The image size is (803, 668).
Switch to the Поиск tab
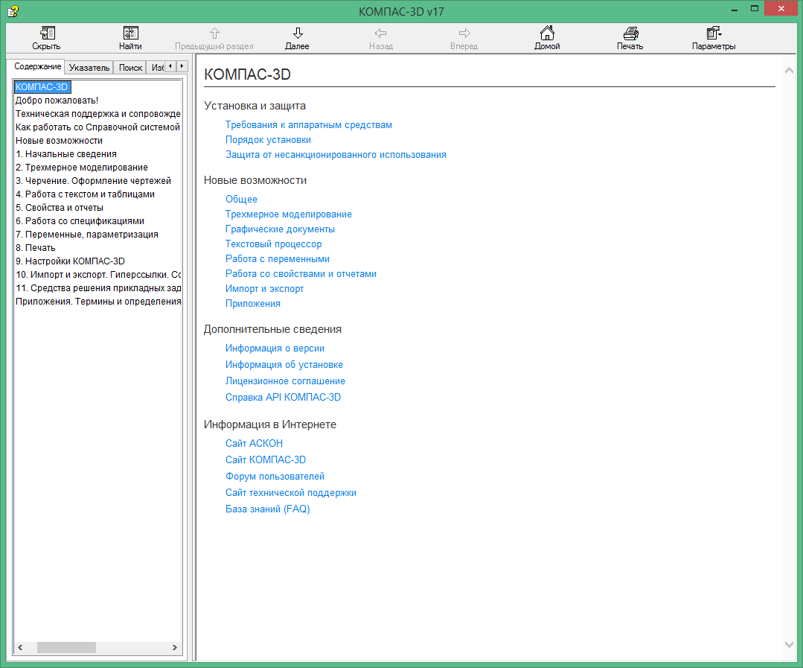[x=130, y=68]
